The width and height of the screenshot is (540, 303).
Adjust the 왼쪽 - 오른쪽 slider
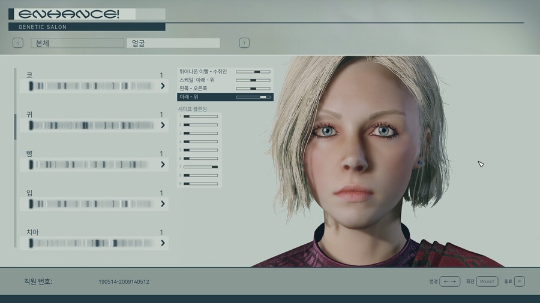[253, 89]
